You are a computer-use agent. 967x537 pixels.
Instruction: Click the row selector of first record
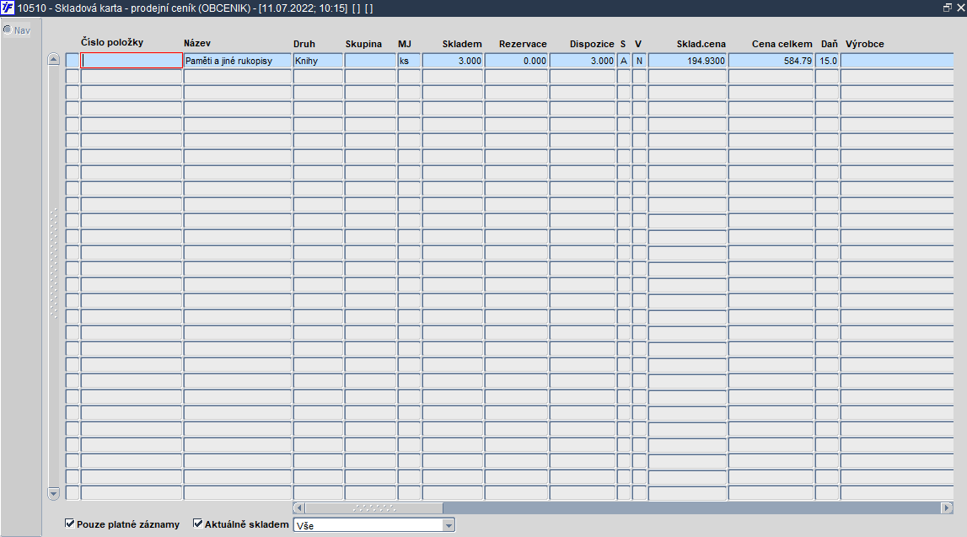point(73,61)
